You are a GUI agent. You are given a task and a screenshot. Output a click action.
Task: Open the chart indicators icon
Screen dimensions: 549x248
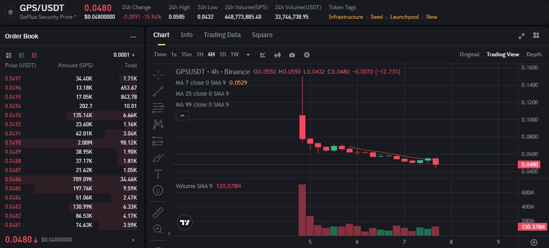coord(263,54)
